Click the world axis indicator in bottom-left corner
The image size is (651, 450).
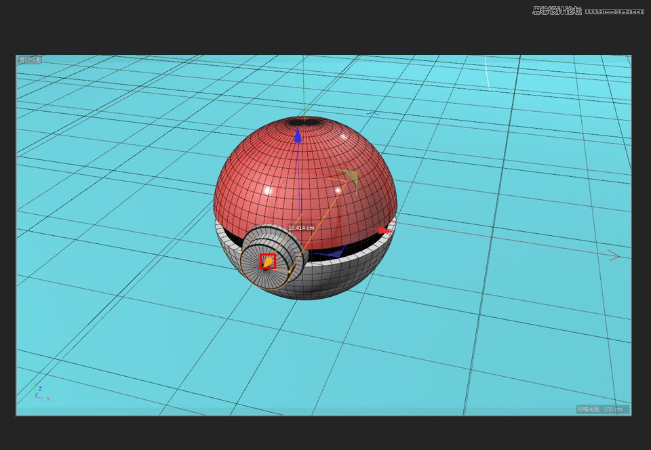(x=41, y=394)
